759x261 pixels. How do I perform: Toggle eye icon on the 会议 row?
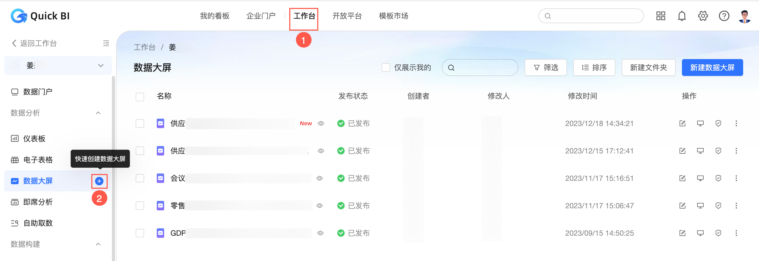[320, 178]
